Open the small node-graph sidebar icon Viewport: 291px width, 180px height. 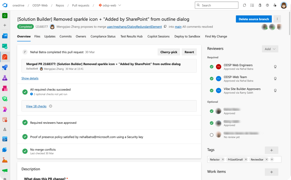(5, 129)
